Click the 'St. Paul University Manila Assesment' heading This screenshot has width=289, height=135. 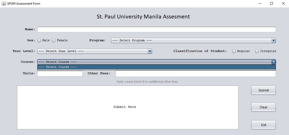[143, 17]
